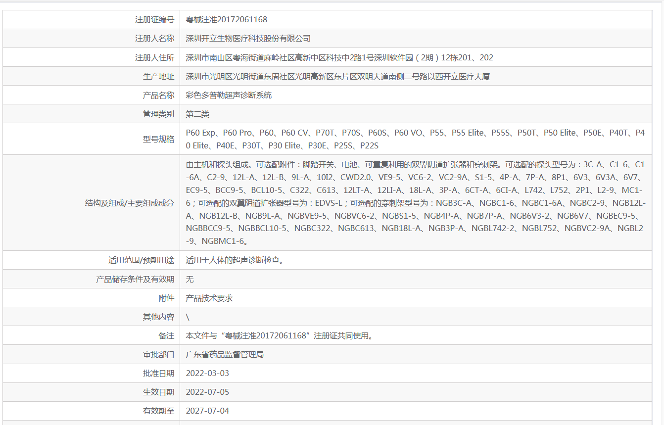Screen dimensions: 664x425
Task: Select the product name '彩色多普勒超声诊断系统'
Action: tap(229, 95)
